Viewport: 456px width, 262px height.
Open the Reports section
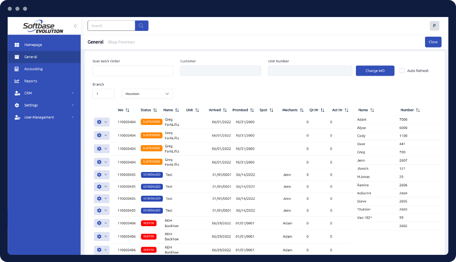point(31,81)
